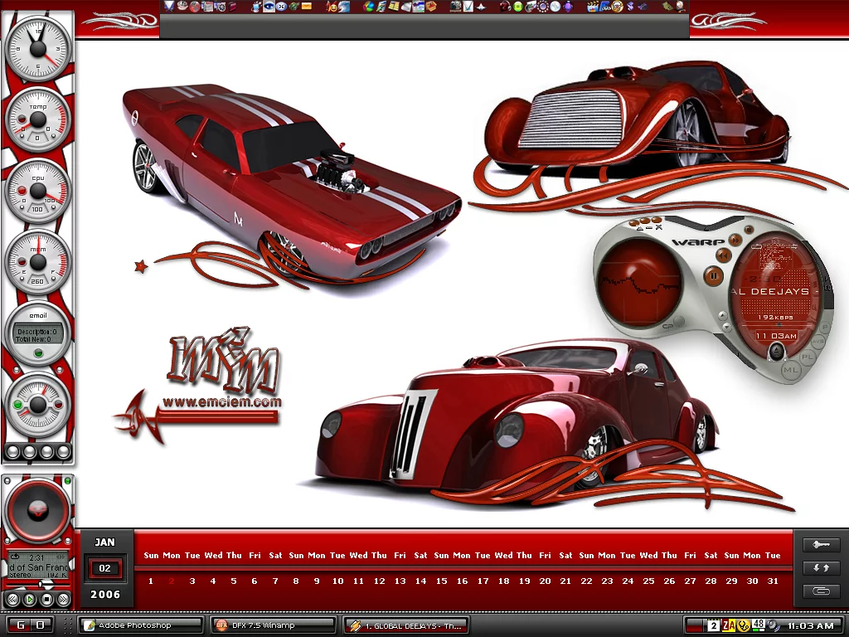Pause playback on the Warp player
Screen dimensions: 849x637
pos(712,275)
